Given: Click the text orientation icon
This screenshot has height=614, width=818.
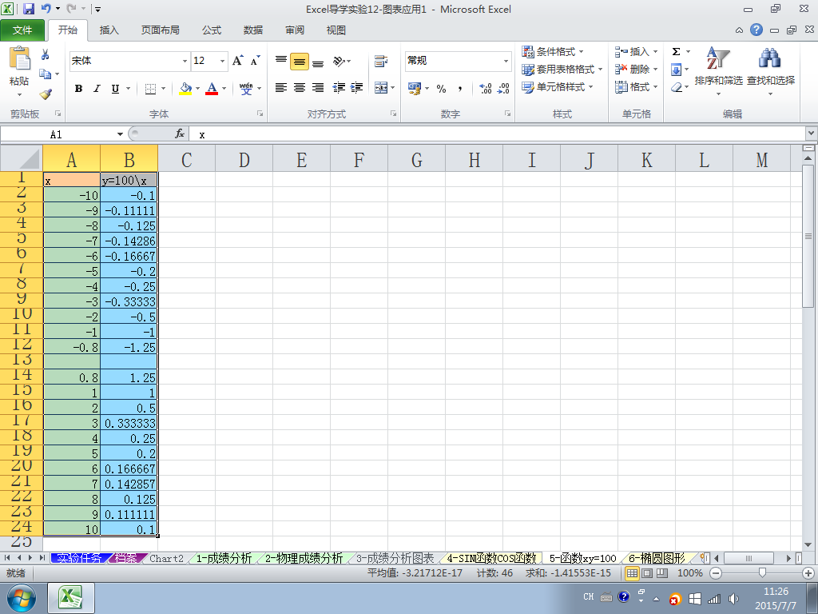Looking at the screenshot, I should 339,61.
